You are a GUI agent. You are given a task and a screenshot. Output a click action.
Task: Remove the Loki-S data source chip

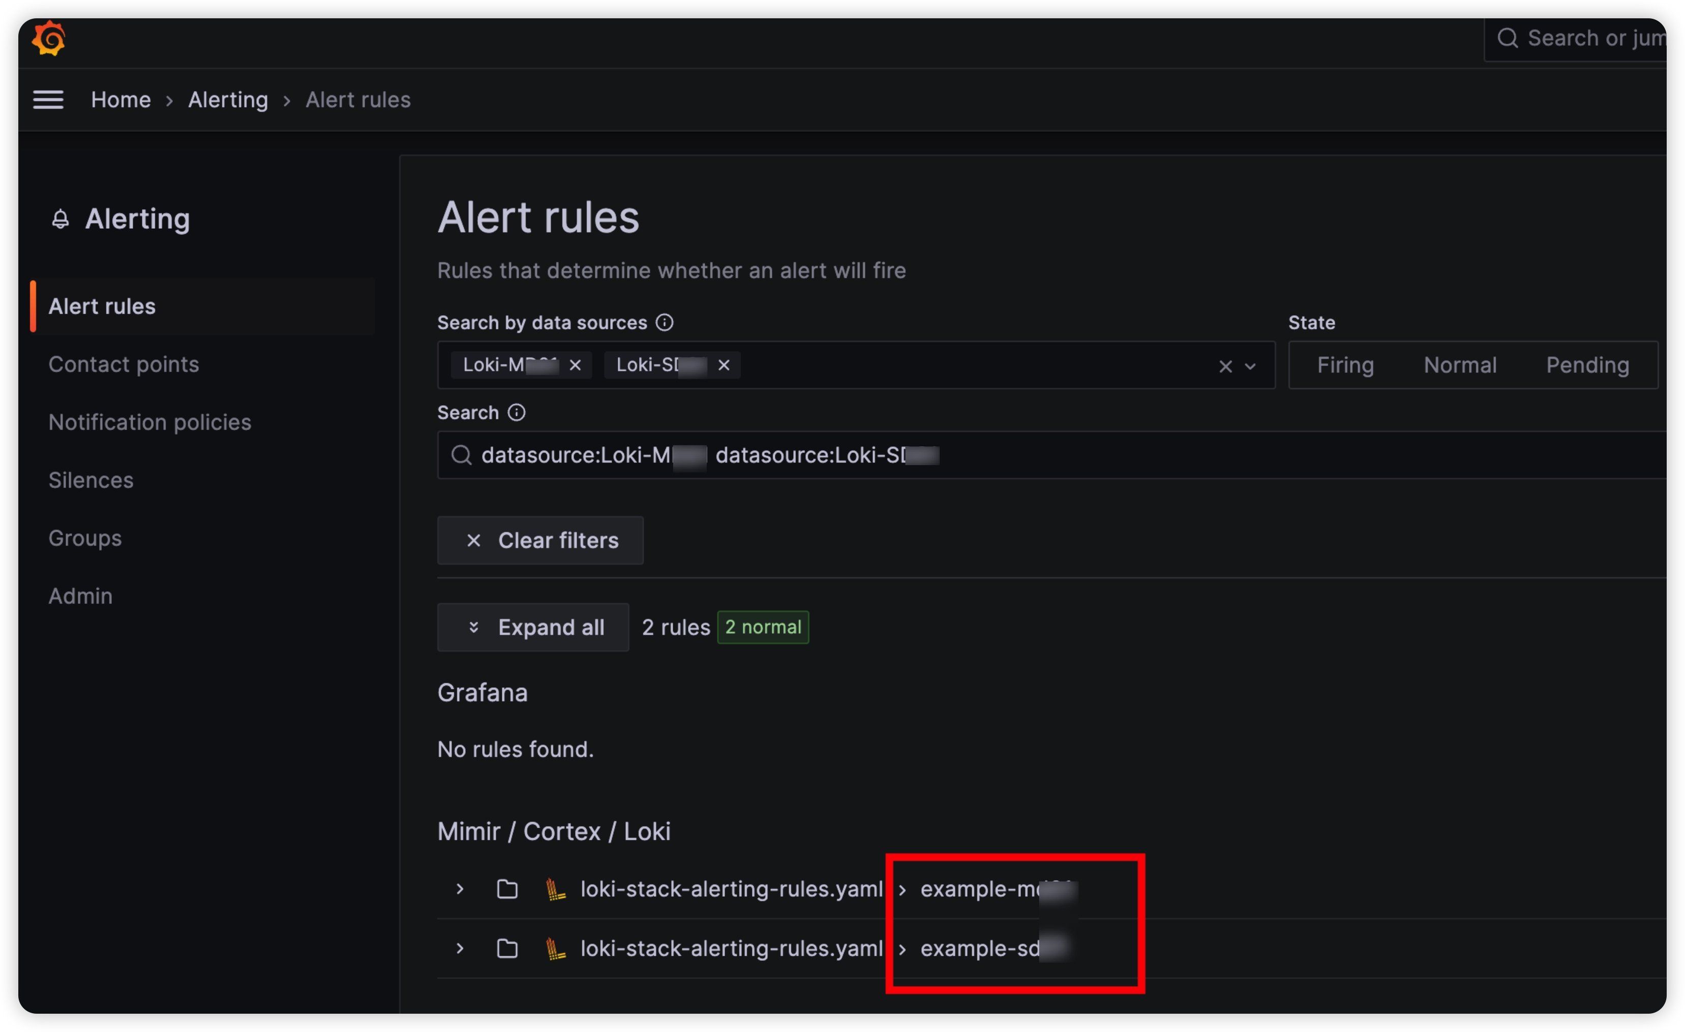724,365
